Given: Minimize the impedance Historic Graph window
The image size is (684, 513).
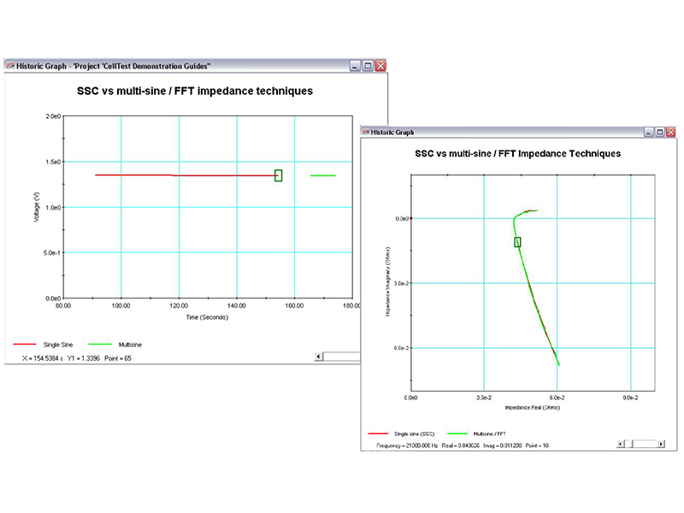Looking at the screenshot, I should (x=649, y=132).
